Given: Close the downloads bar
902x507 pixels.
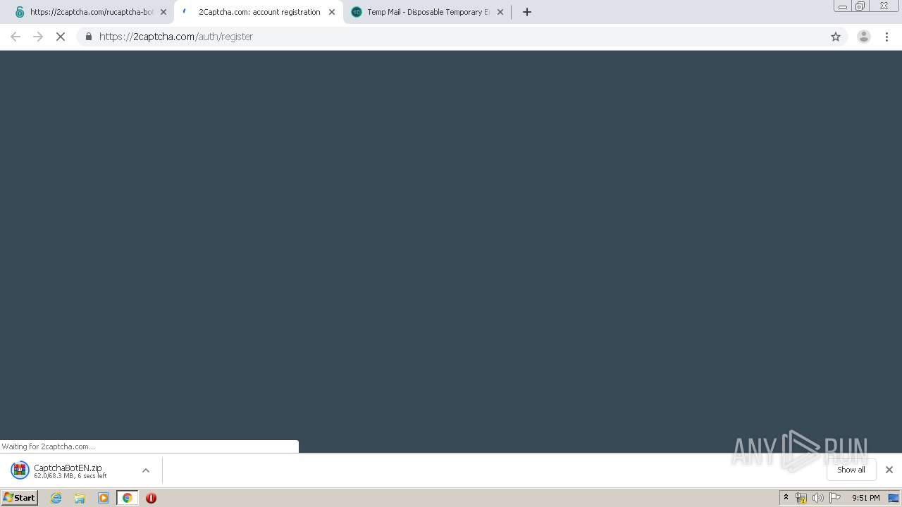Looking at the screenshot, I should point(889,470).
